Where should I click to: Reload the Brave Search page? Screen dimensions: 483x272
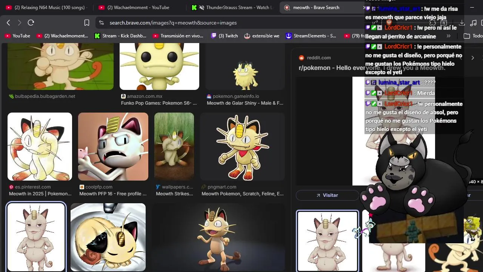click(31, 23)
